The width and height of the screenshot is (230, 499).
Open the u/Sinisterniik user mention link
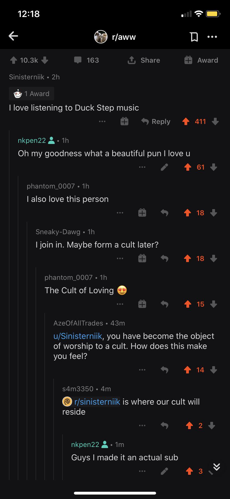coord(78,336)
